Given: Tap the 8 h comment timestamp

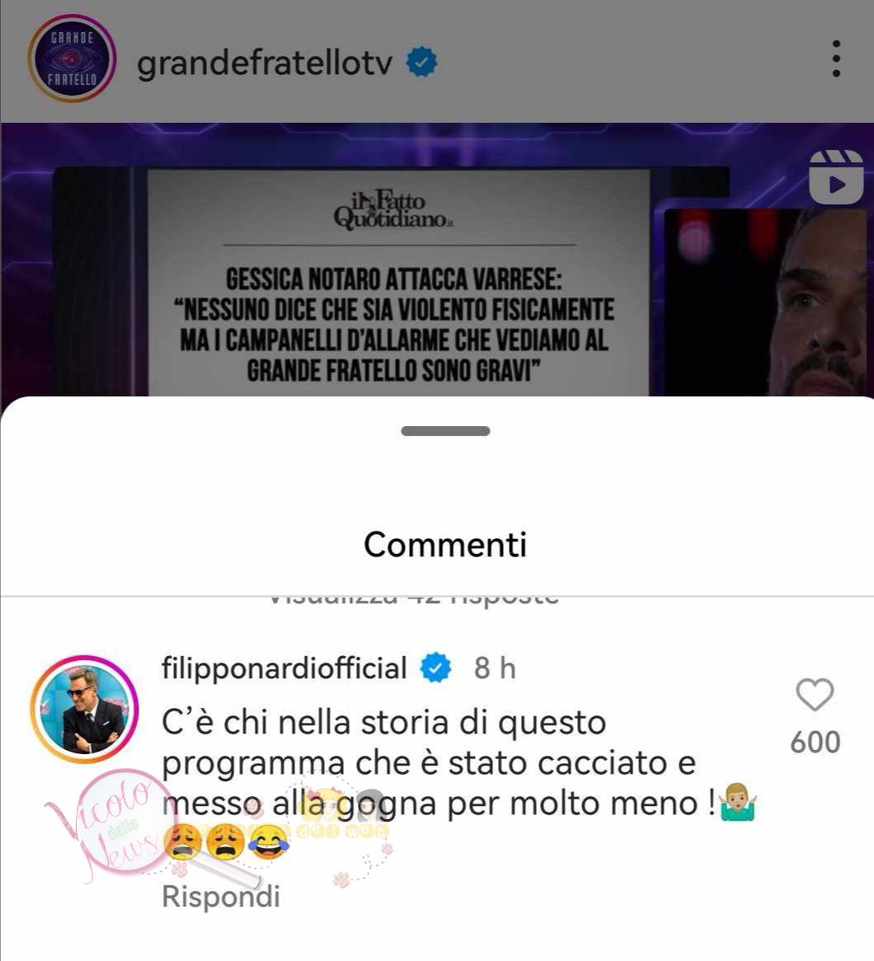Looking at the screenshot, I should coord(495,668).
